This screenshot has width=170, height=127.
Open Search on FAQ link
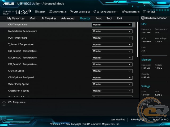pos(161,120)
